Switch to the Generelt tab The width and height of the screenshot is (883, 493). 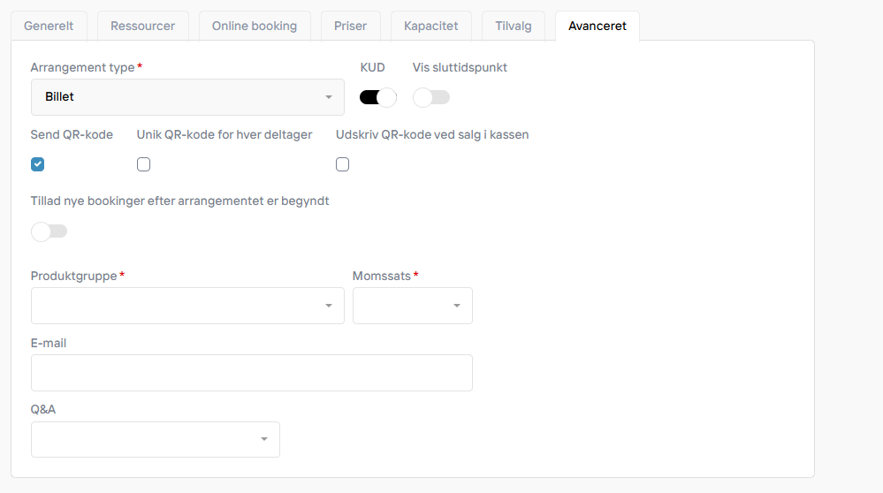click(49, 26)
